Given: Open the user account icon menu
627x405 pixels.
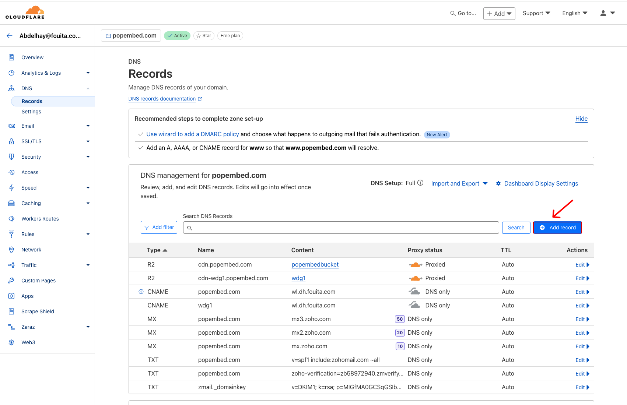Looking at the screenshot, I should 607,13.
